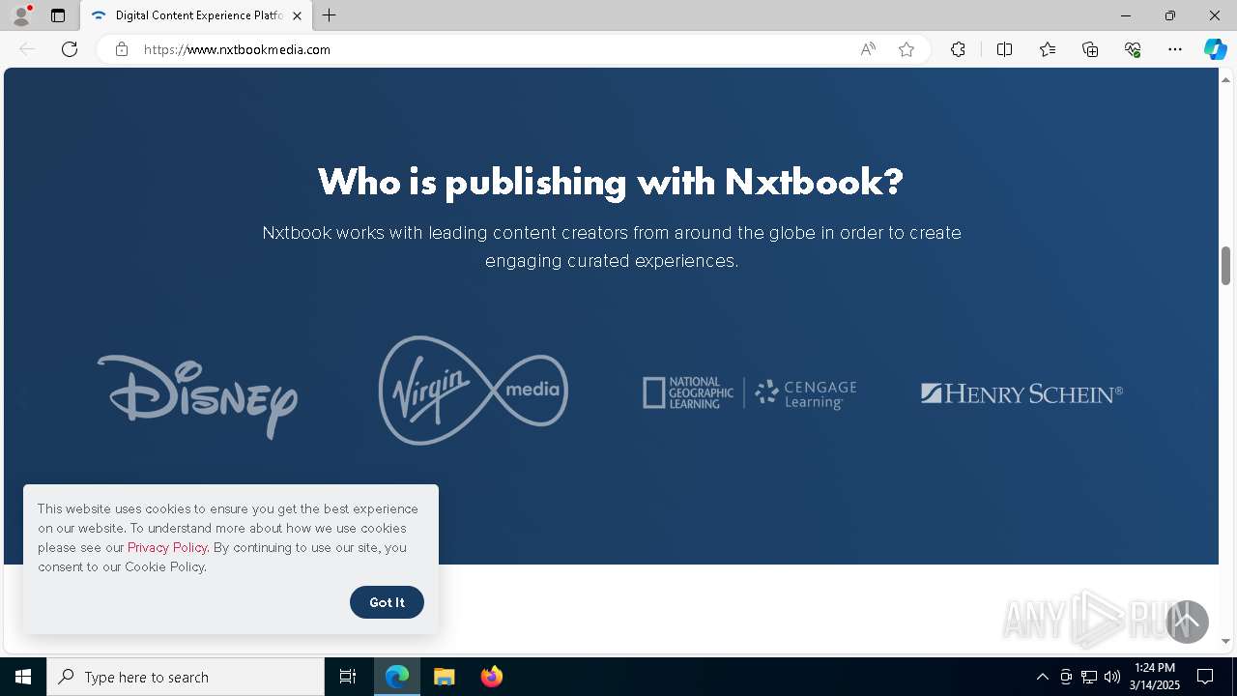
Task: Open the Privacy Policy link
Action: (x=167, y=547)
